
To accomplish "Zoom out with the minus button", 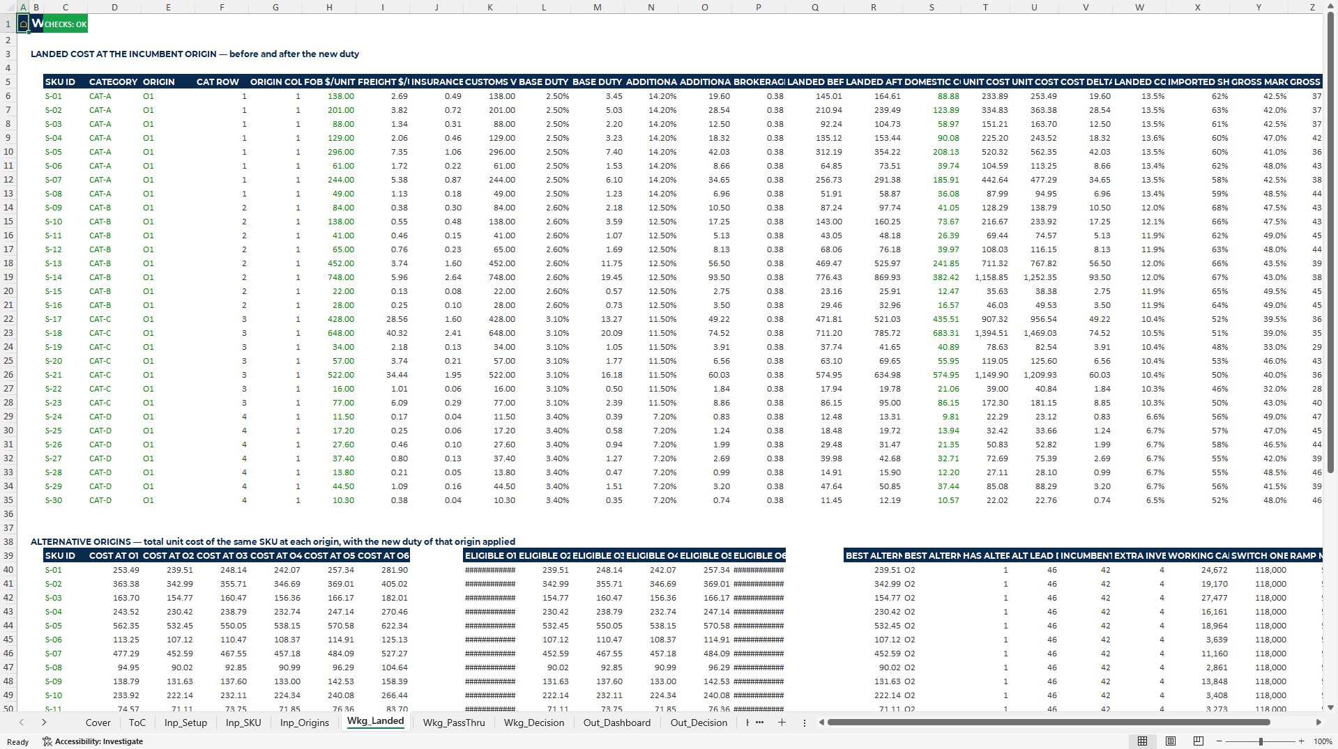I will [x=1219, y=741].
